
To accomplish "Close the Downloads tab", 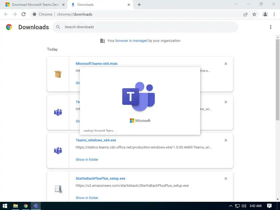I will (129, 5).
